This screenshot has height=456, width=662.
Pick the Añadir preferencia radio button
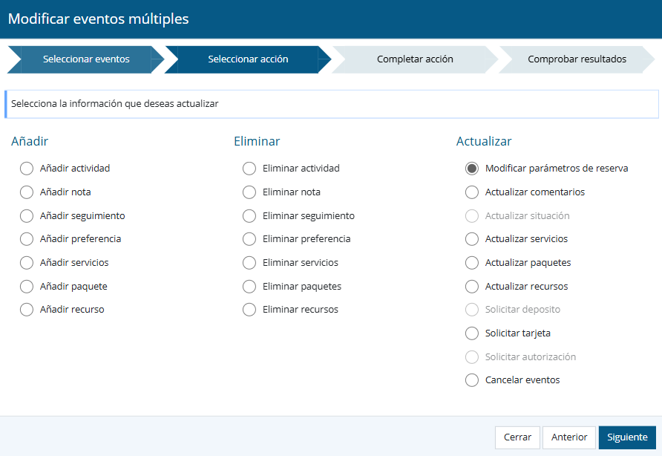(x=27, y=239)
